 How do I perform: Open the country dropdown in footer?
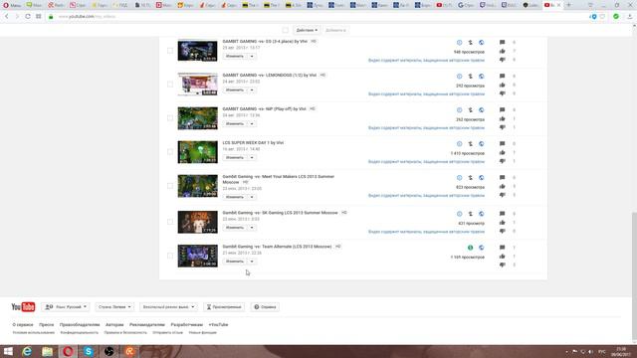pos(114,307)
